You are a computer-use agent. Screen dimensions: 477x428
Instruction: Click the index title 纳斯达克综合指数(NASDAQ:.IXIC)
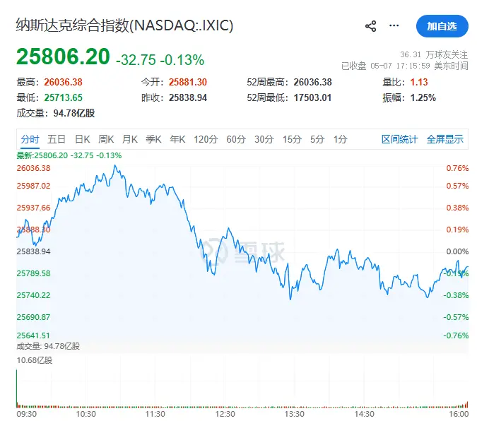(124, 25)
